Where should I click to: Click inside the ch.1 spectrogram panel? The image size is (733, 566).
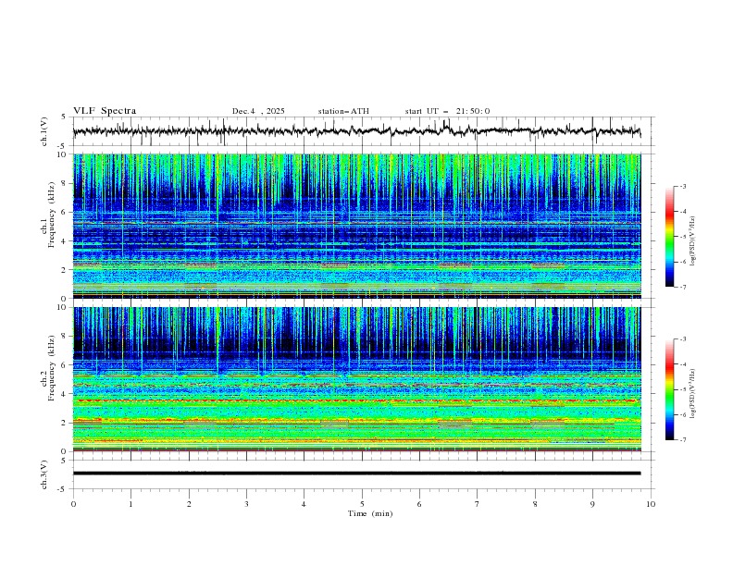click(x=357, y=226)
